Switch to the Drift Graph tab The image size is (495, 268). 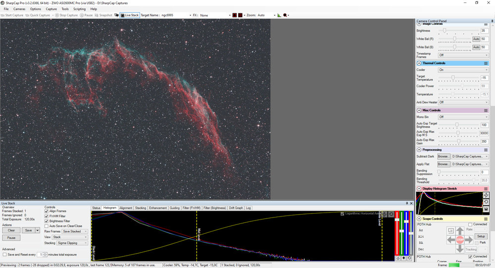pos(236,208)
